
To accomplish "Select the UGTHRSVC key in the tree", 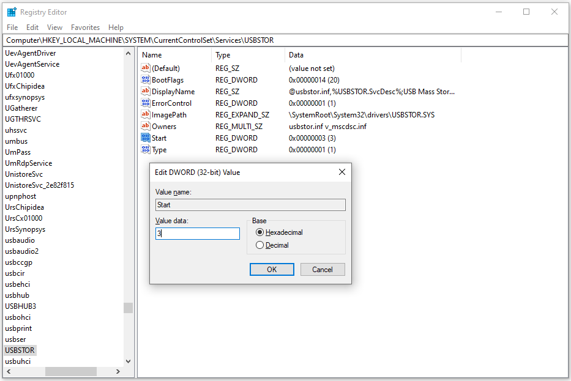I will 23,119.
